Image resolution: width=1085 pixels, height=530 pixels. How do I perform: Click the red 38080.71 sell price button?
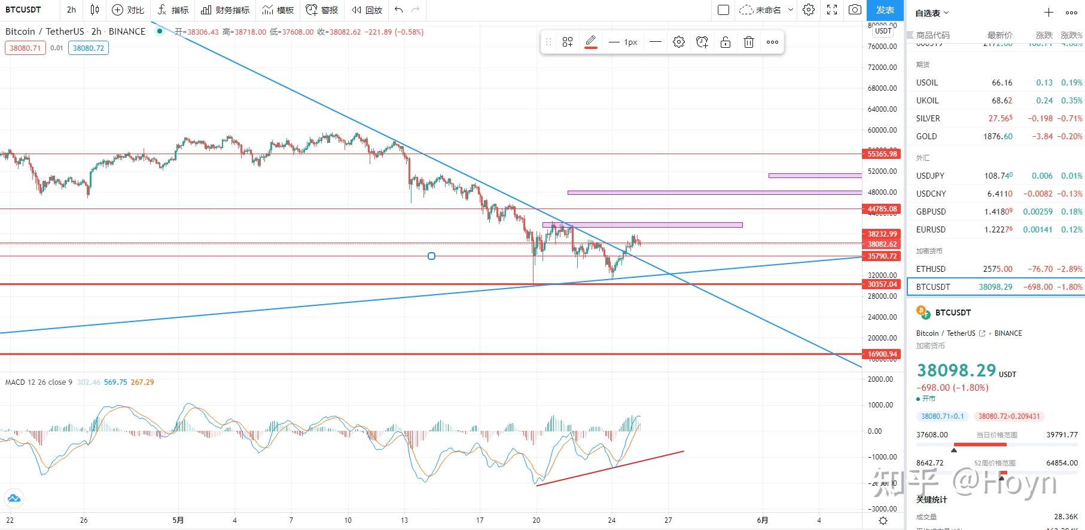tap(25, 48)
